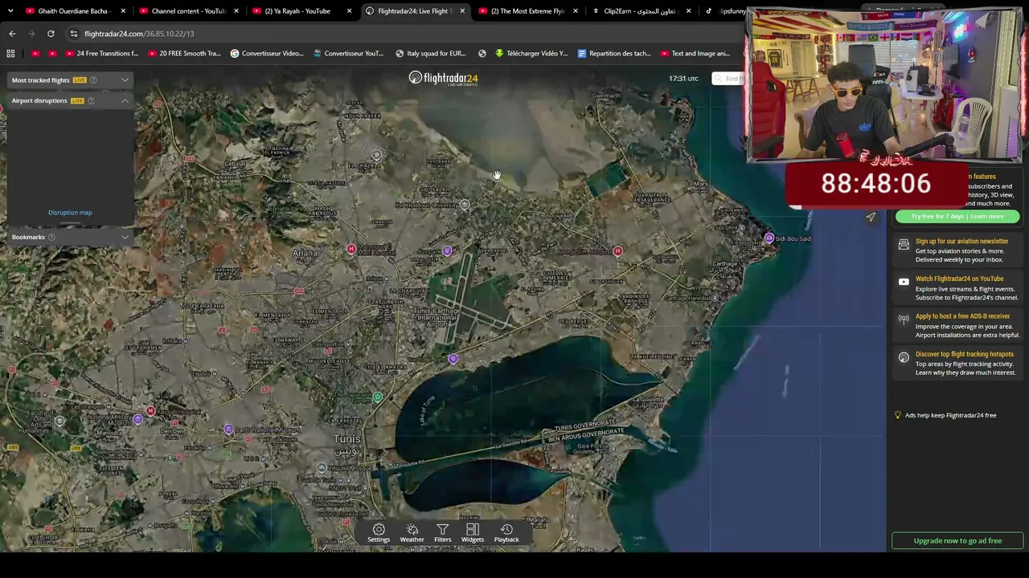1029x578 pixels.
Task: Click help icon next to Most tracked flights
Action: click(93, 80)
